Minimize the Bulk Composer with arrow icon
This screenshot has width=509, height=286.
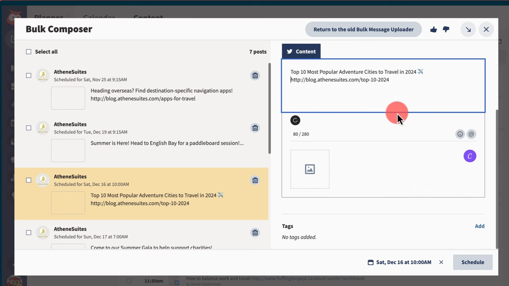coord(468,29)
